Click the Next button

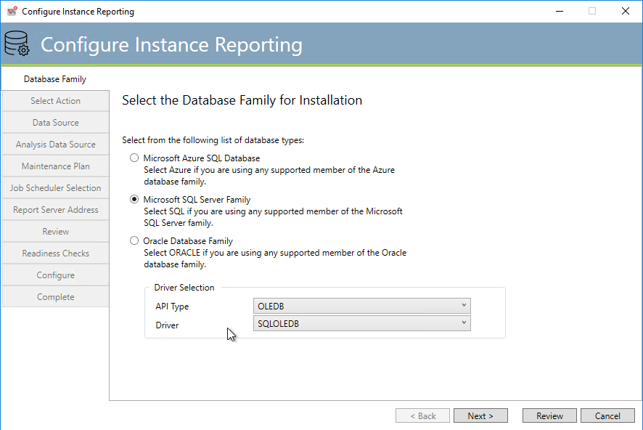480,415
